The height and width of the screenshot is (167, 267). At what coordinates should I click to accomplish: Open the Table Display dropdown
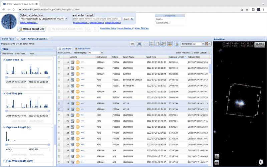tap(102, 53)
